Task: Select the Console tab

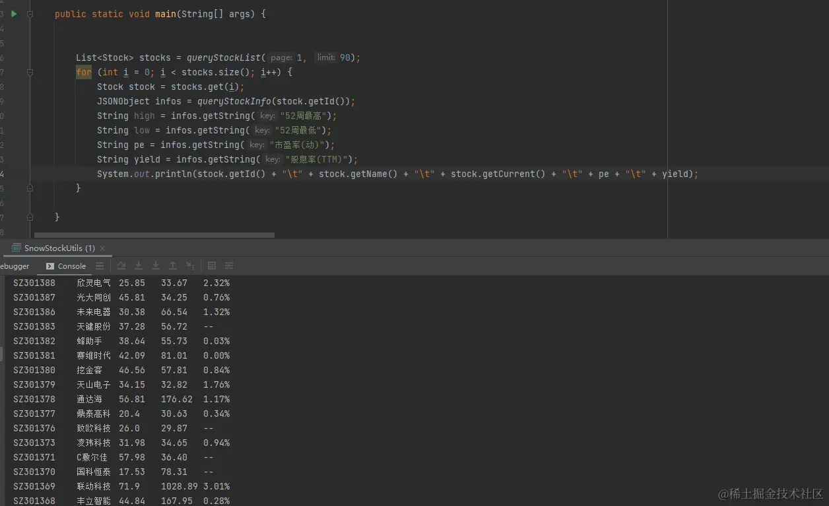Action: point(66,266)
